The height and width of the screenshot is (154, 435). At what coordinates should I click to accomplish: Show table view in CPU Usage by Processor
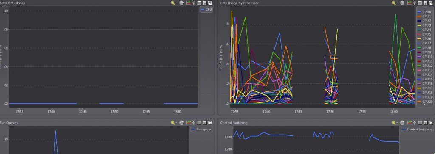coord(420,3)
